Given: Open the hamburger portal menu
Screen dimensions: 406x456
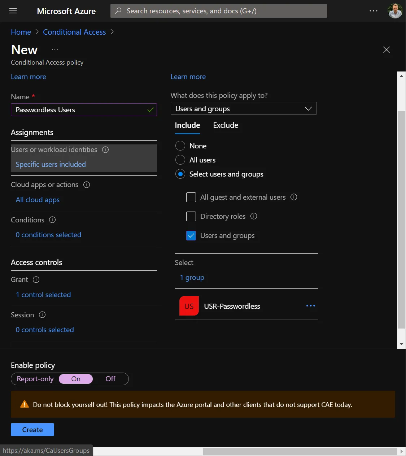Looking at the screenshot, I should [13, 11].
